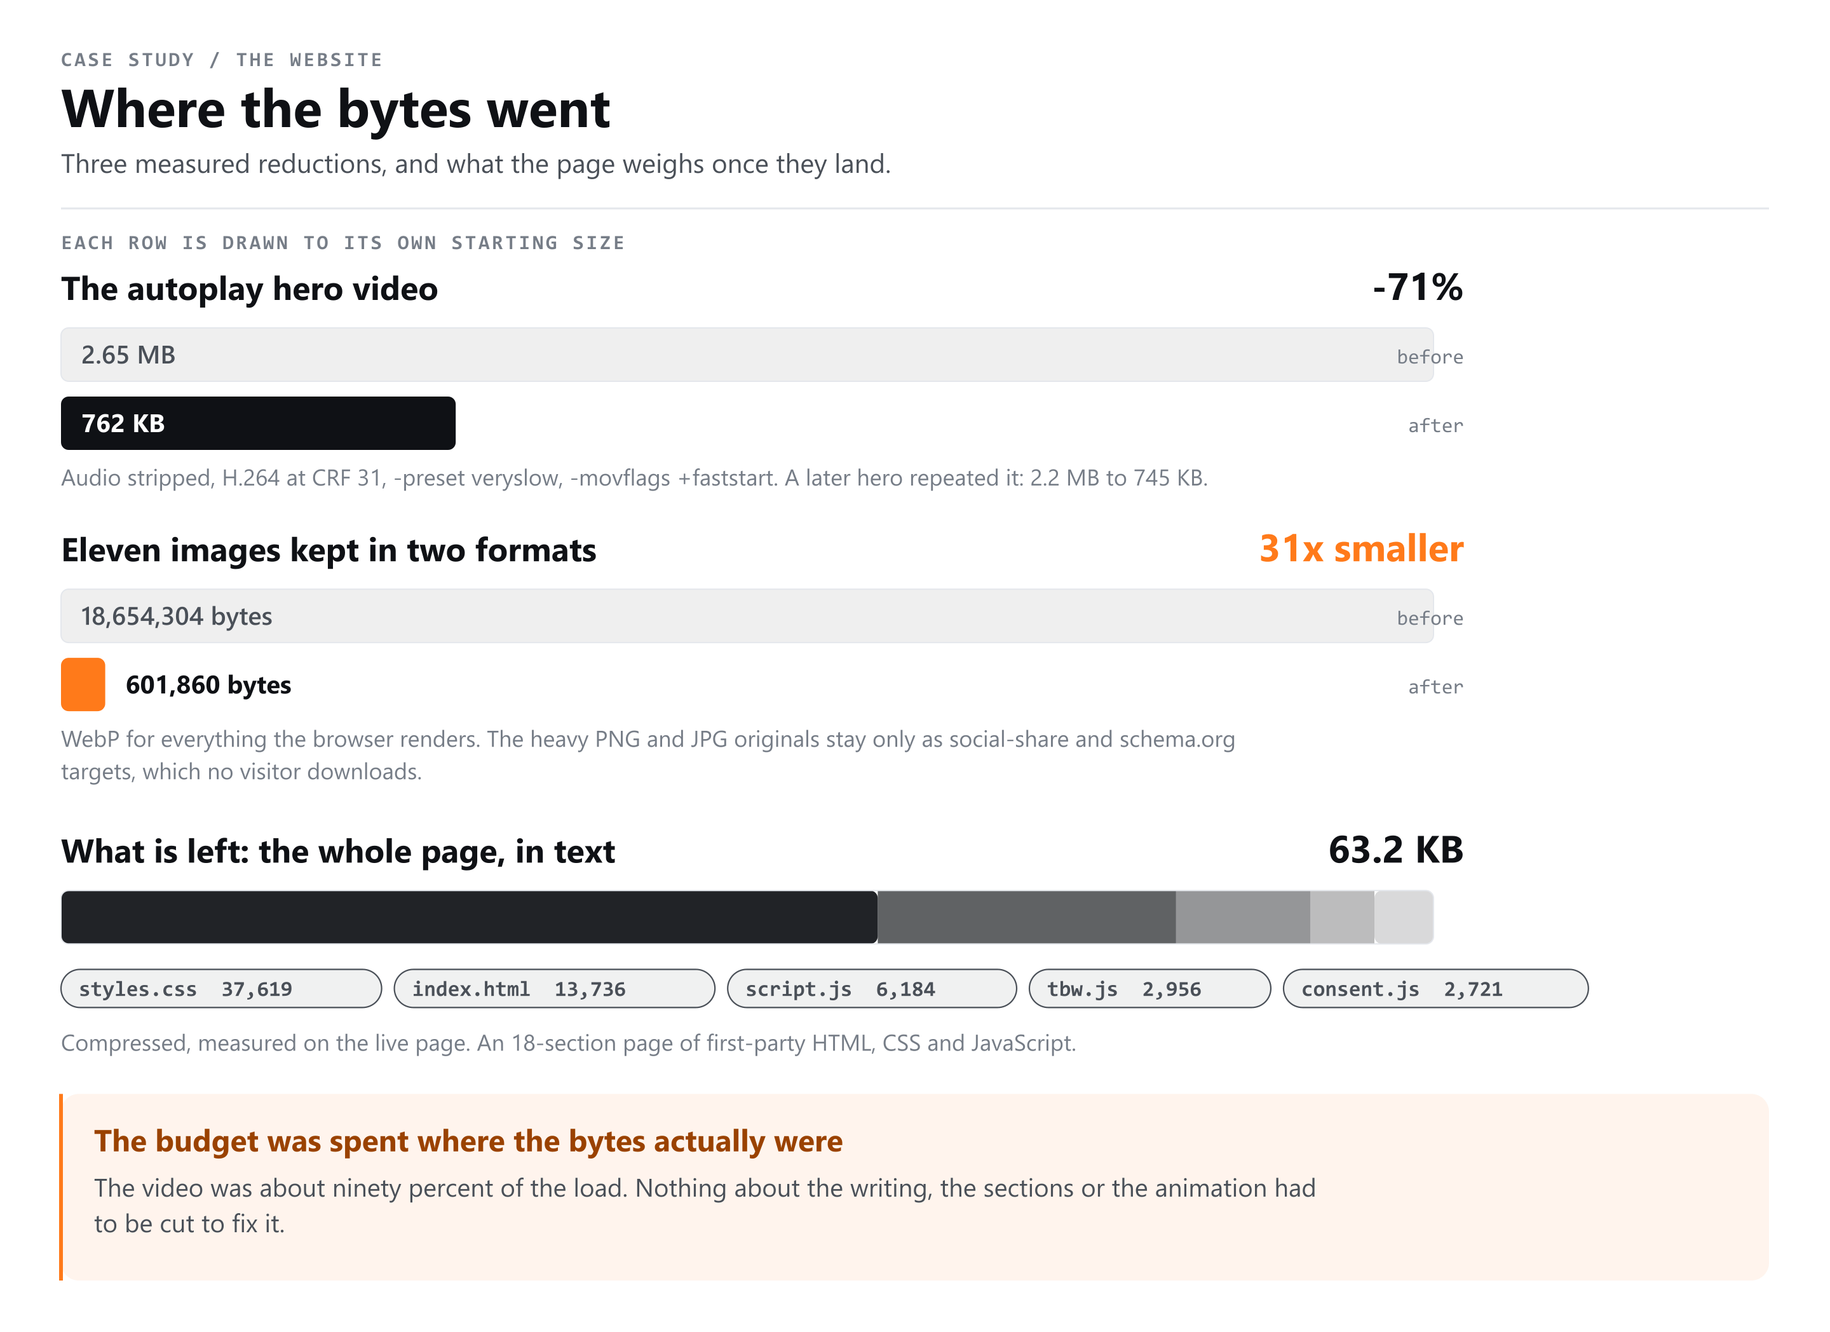The image size is (1830, 1332).
Task: Click the 63.2 KB total figure
Action: pyautogui.click(x=1396, y=850)
